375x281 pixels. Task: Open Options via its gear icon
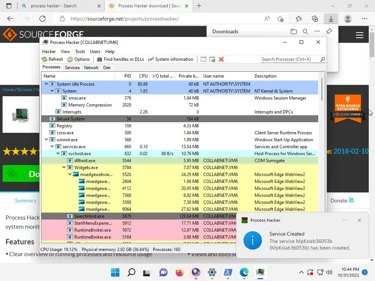(70, 59)
